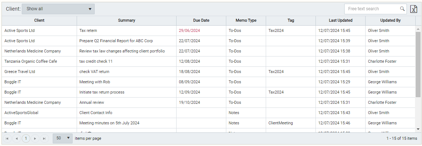The height and width of the screenshot is (146, 422).
Task: Click the Excel export icon
Action: click(x=414, y=9)
